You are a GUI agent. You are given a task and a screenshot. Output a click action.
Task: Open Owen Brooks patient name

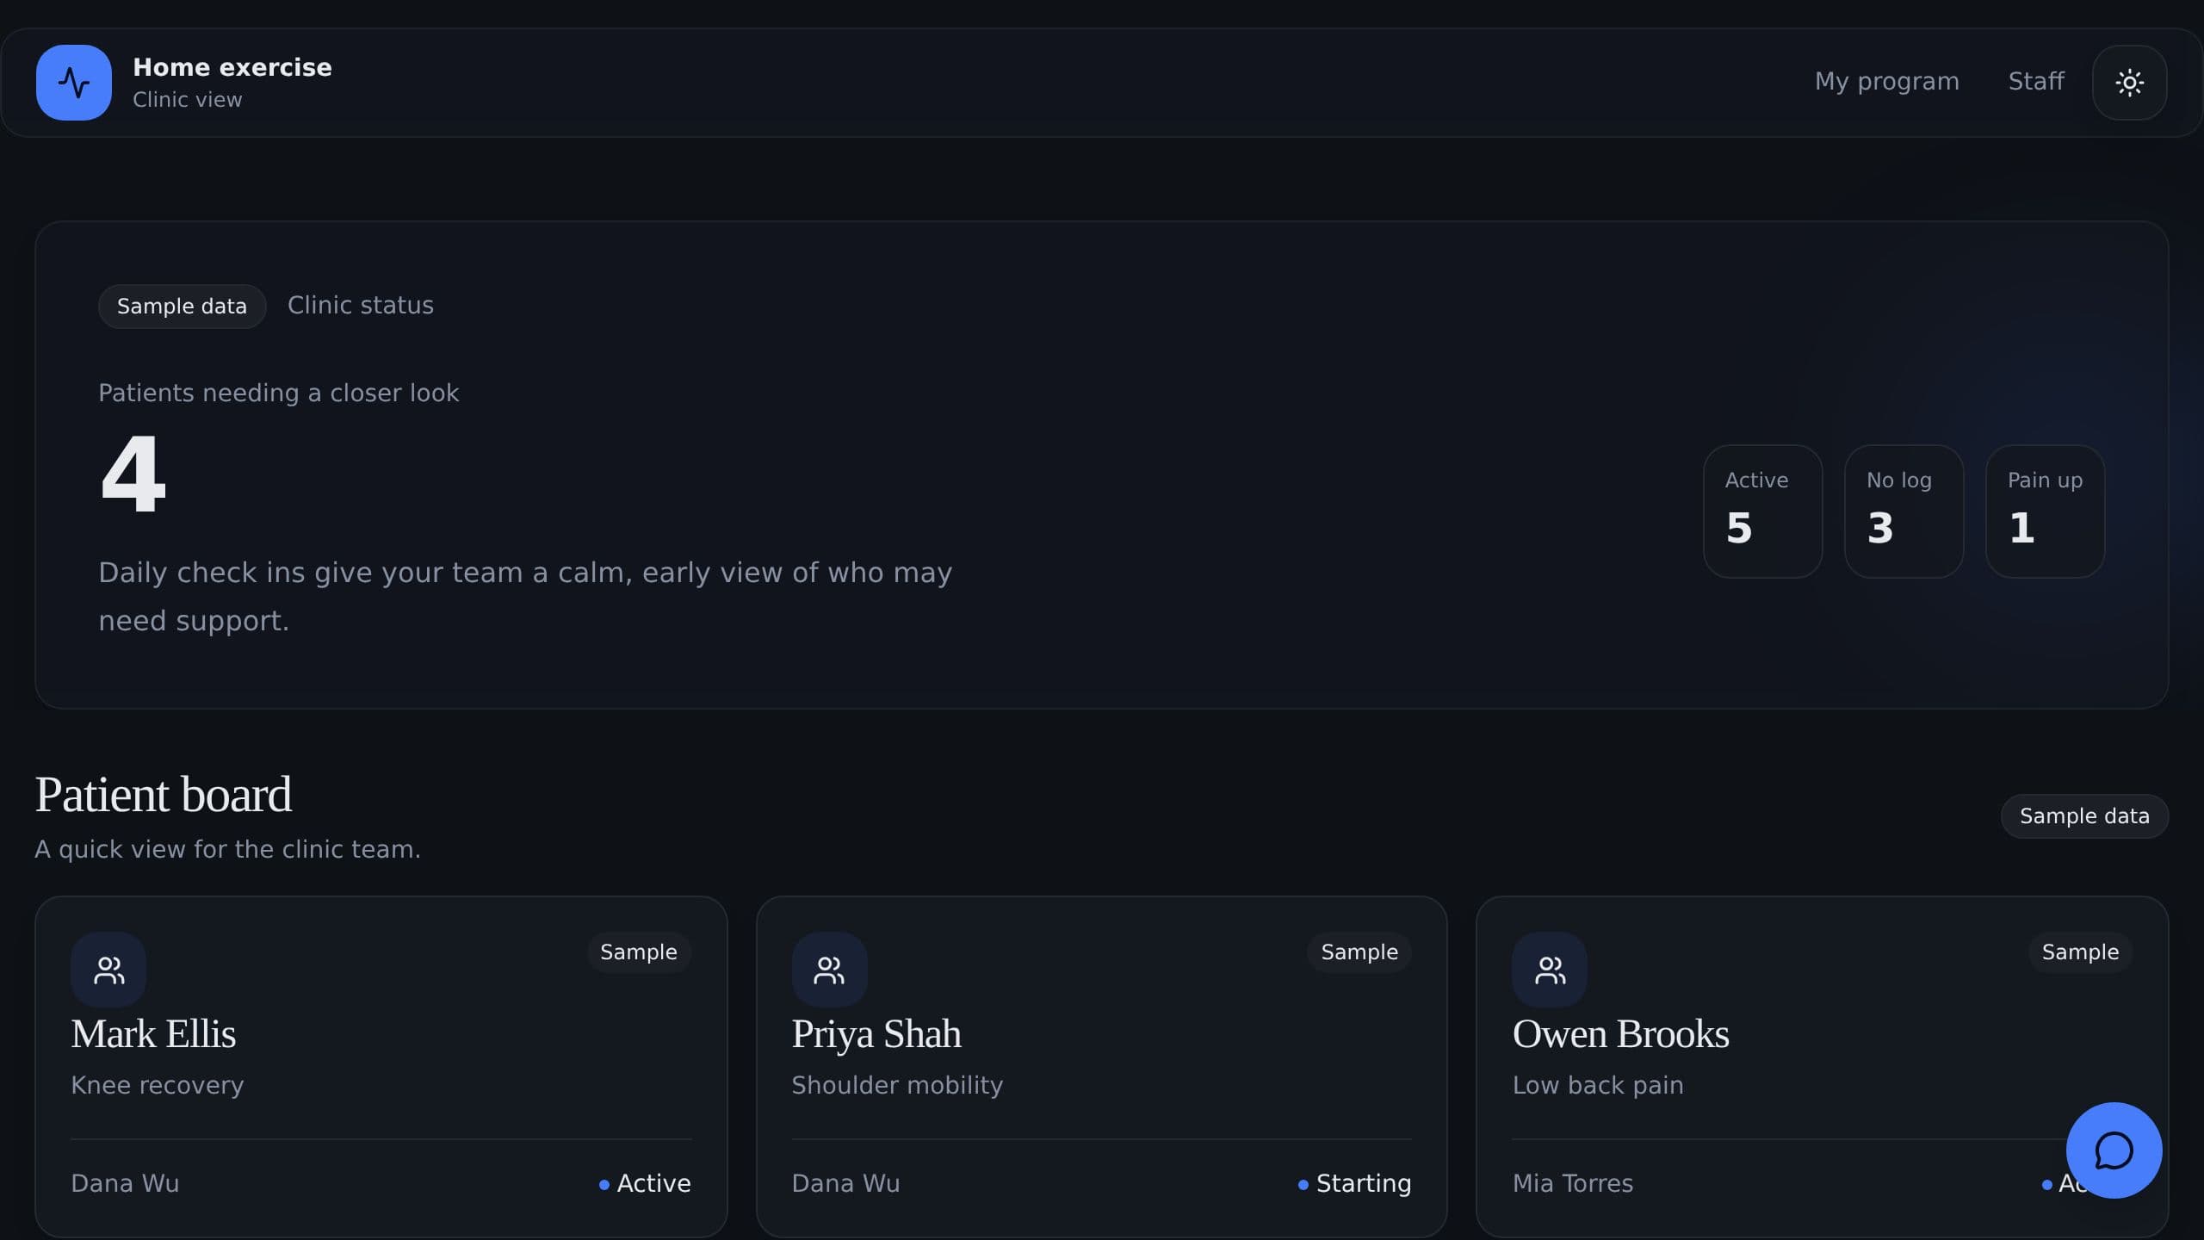pos(1620,1034)
